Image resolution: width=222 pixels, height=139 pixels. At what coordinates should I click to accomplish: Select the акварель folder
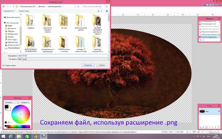tap(31, 22)
